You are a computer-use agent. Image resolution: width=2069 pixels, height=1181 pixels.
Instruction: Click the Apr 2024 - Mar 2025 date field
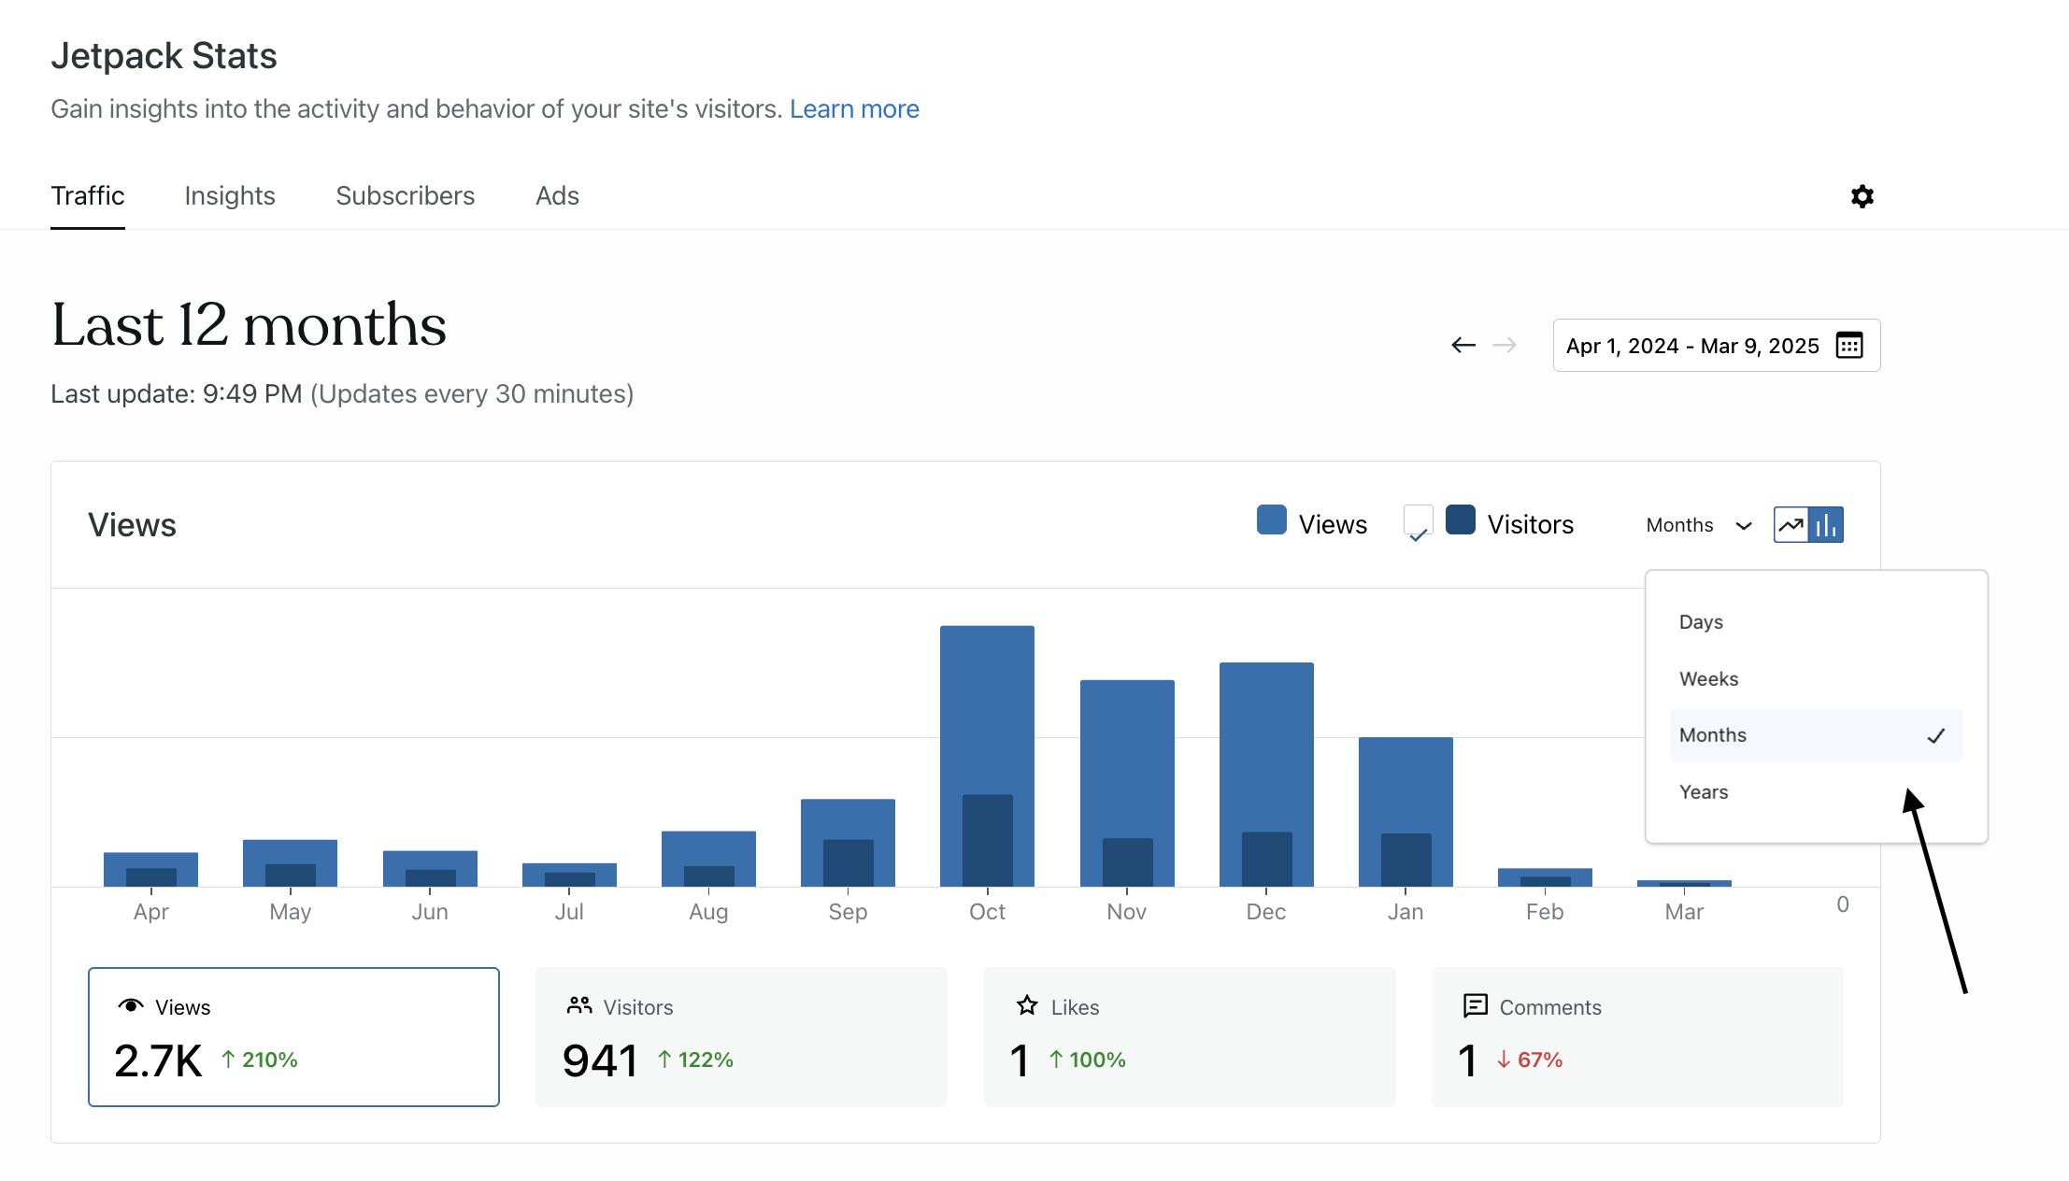click(x=1691, y=345)
